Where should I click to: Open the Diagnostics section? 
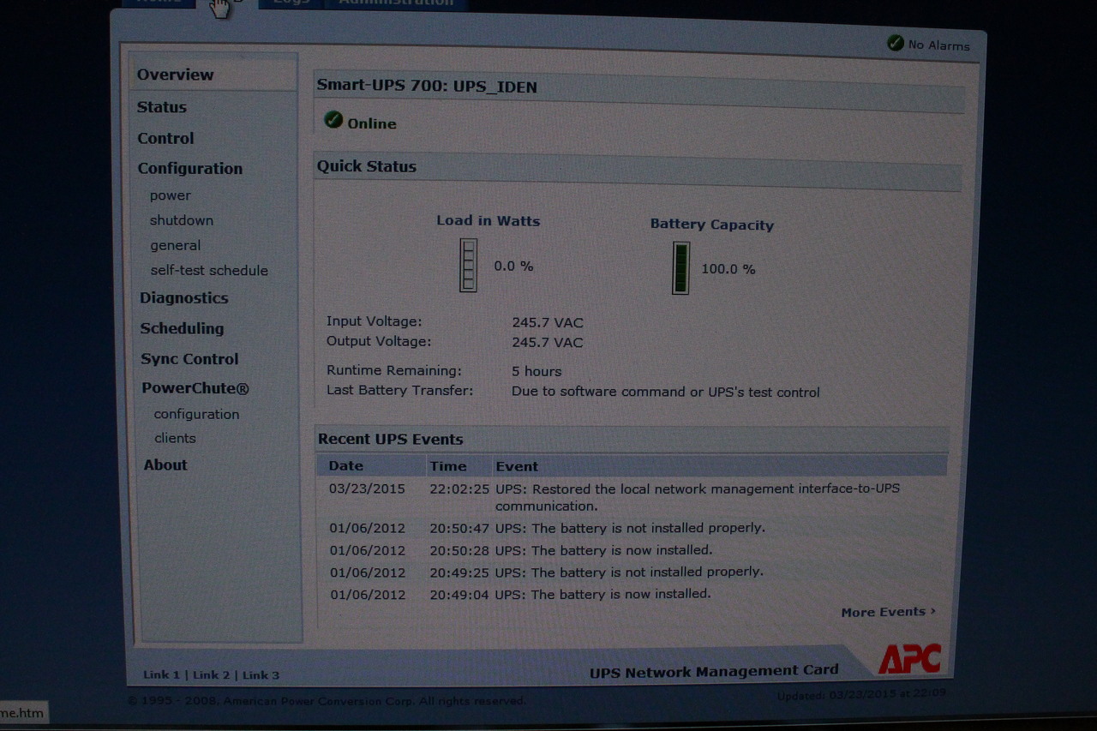184,298
